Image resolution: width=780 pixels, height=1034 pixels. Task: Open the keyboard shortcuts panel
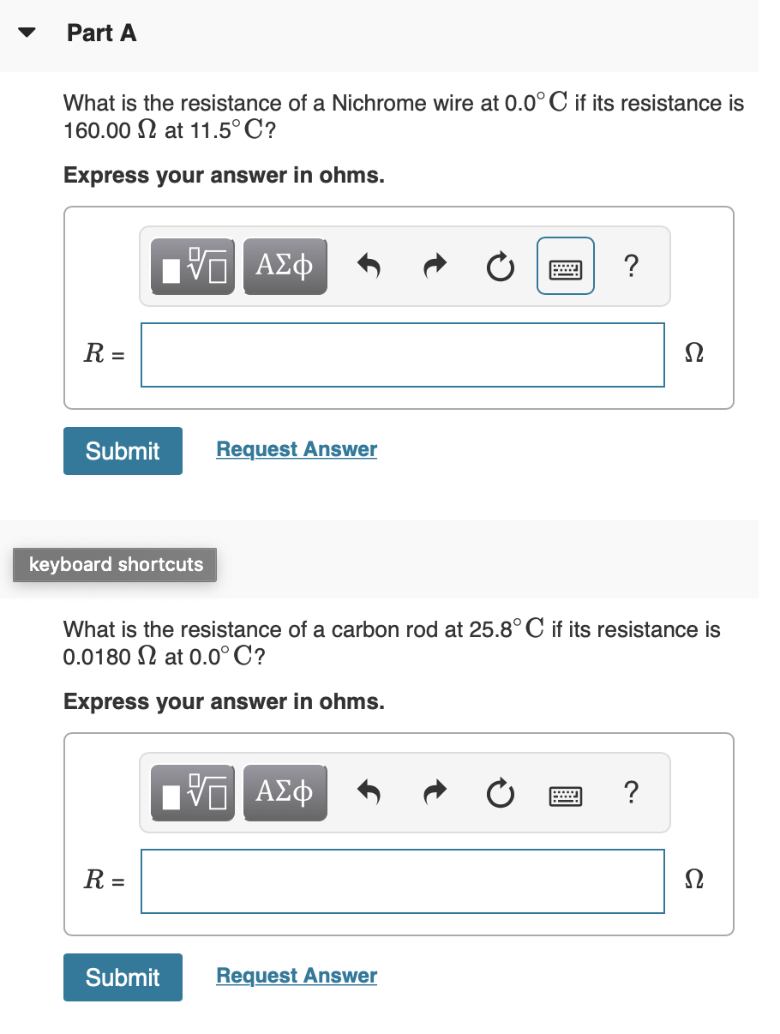[x=114, y=564]
